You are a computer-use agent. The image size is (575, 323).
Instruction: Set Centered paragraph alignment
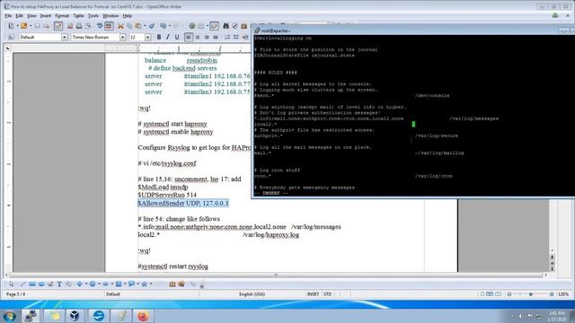coord(198,37)
